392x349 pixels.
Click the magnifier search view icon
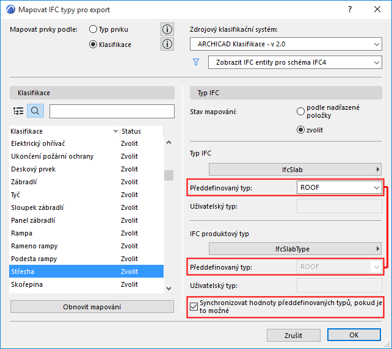pos(35,111)
